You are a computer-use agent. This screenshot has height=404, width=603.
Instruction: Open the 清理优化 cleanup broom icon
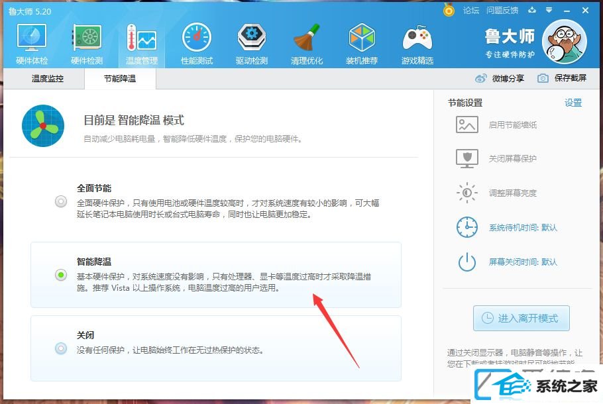[x=307, y=37]
